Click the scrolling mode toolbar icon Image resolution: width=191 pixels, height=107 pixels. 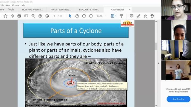coord(121,16)
